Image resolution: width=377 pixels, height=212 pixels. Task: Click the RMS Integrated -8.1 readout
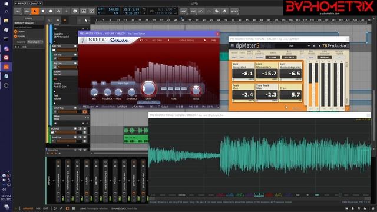pyautogui.click(x=243, y=74)
